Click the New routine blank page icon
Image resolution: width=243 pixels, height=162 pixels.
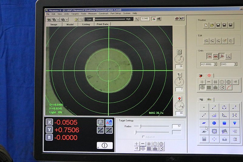tap(206, 25)
